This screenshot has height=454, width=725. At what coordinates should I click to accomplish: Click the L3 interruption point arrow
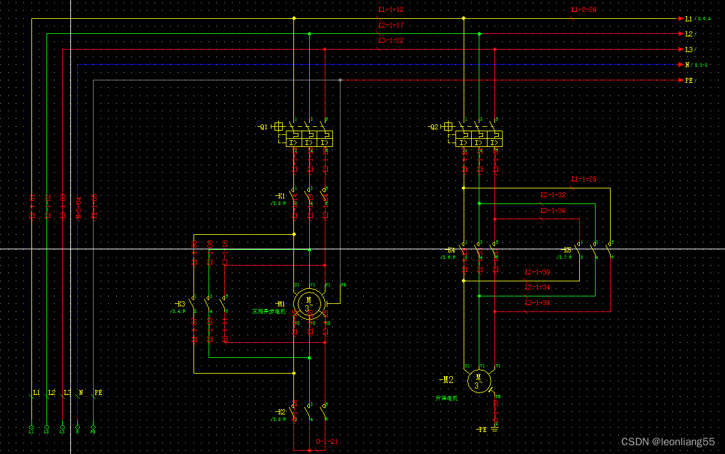[x=680, y=50]
